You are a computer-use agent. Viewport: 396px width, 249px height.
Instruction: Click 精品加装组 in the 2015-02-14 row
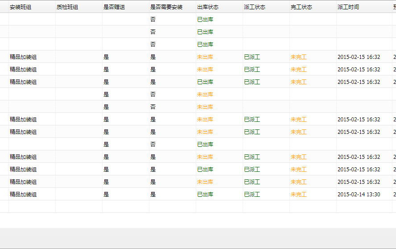[23, 195]
